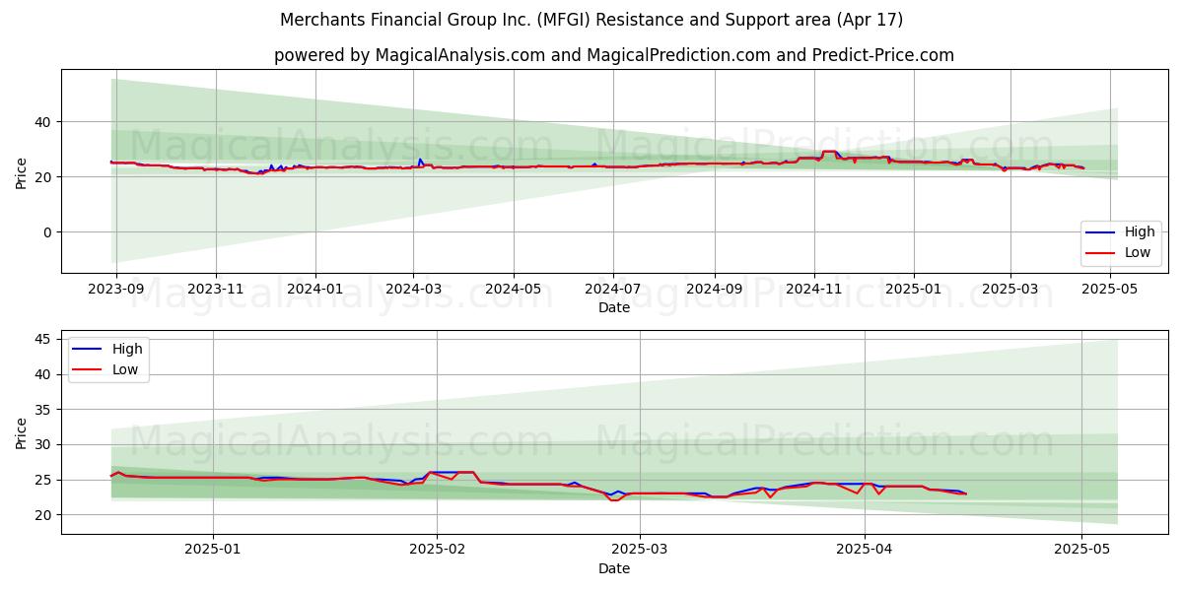
Task: Click the 2025-04 date tick label
Action: coord(865,552)
